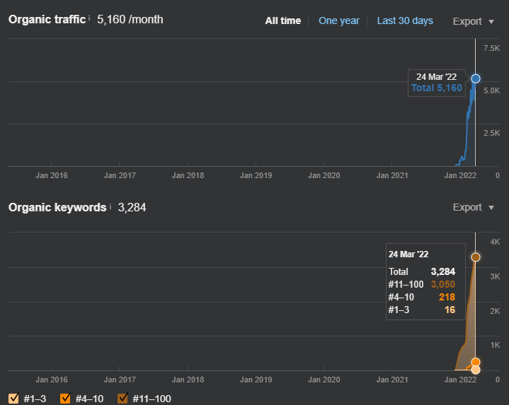
Task: Click 'Jan 2016' label on traffic chart
Action: (52, 175)
